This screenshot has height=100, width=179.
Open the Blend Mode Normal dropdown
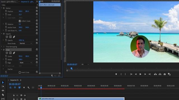[25, 43]
